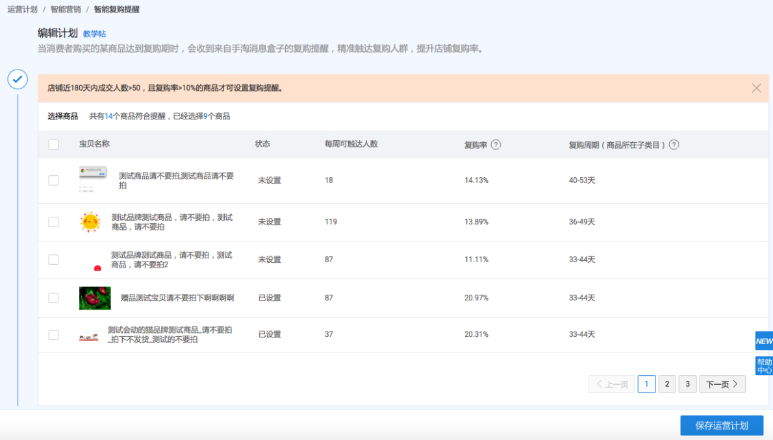The image size is (773, 440).
Task: Open the NEW side badge
Action: tap(764, 341)
